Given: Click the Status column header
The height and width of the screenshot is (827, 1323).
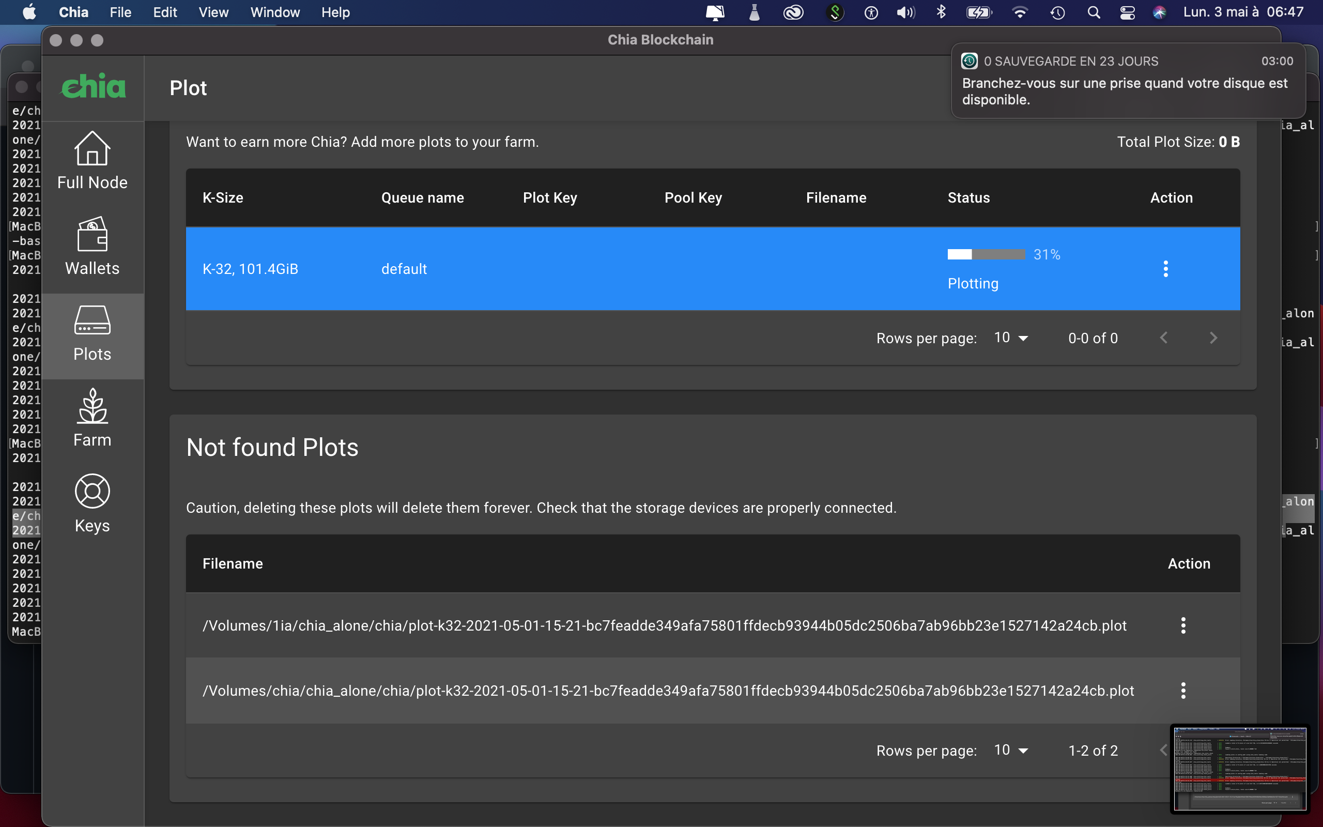Looking at the screenshot, I should [x=968, y=197].
